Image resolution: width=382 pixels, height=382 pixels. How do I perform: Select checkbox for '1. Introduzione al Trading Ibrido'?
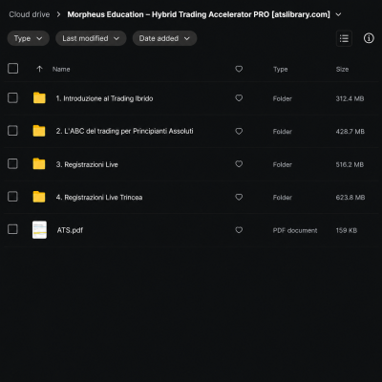(x=12, y=98)
